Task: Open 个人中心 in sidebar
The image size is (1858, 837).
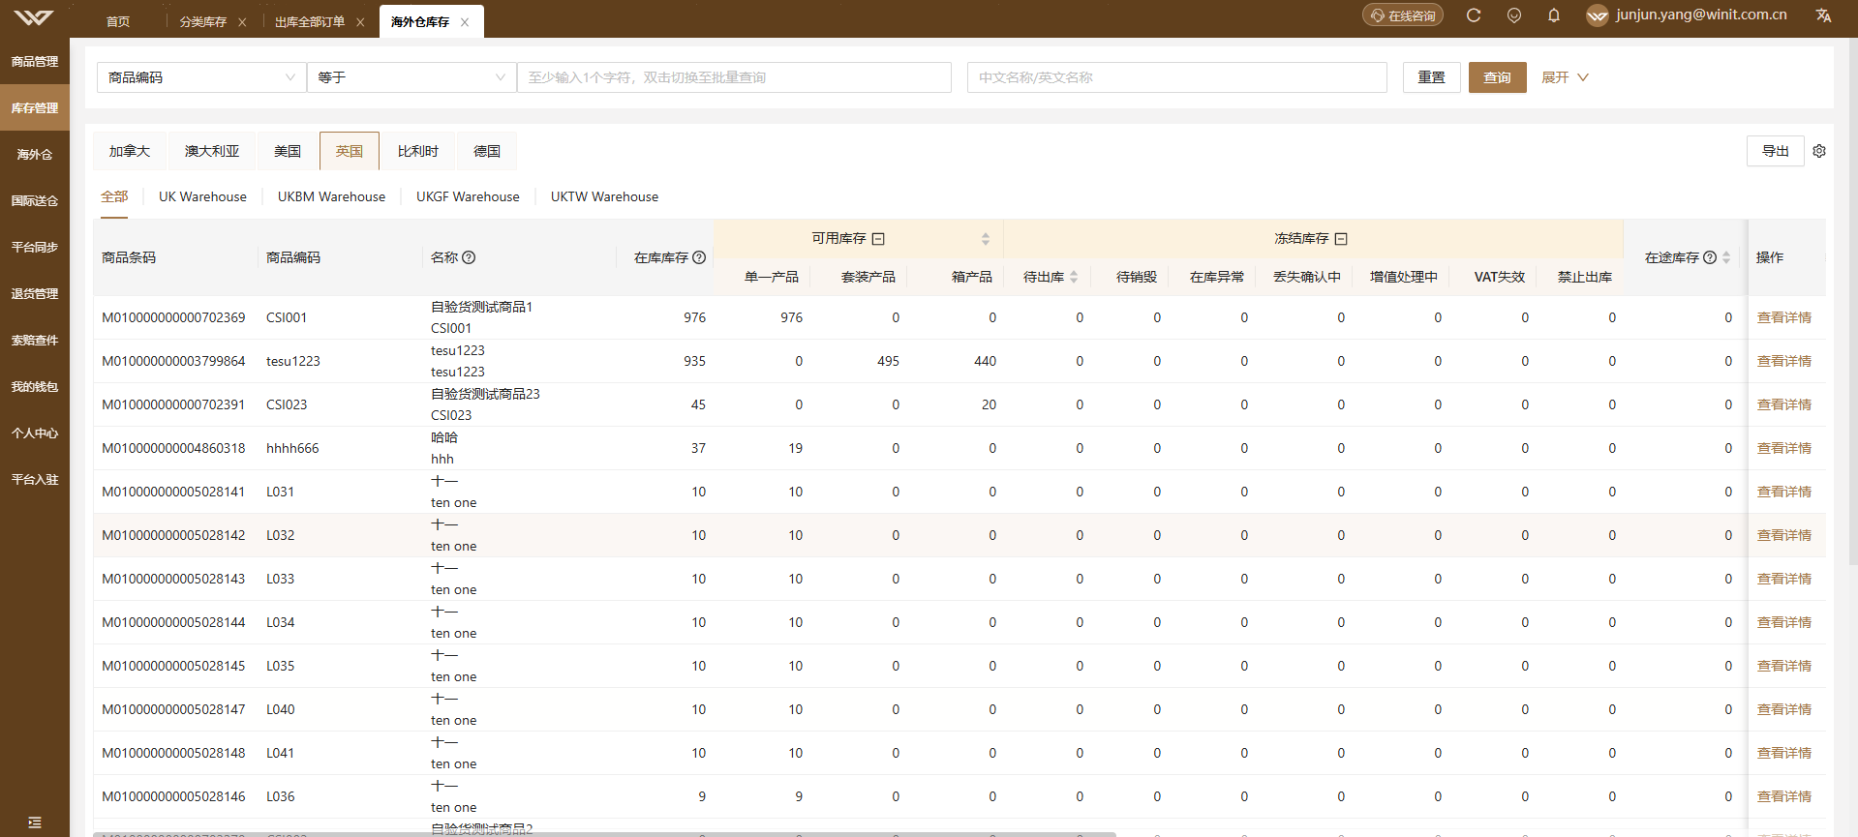Action: (35, 433)
